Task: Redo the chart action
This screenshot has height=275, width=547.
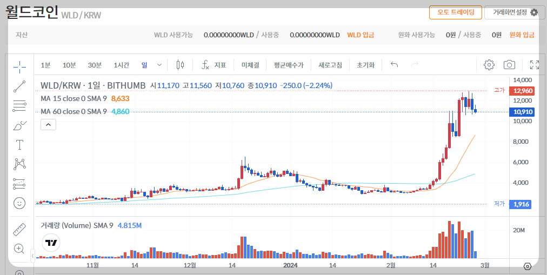Action: coord(415,64)
